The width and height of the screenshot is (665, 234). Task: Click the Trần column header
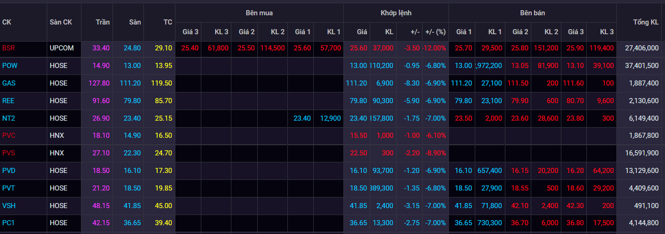click(x=103, y=22)
